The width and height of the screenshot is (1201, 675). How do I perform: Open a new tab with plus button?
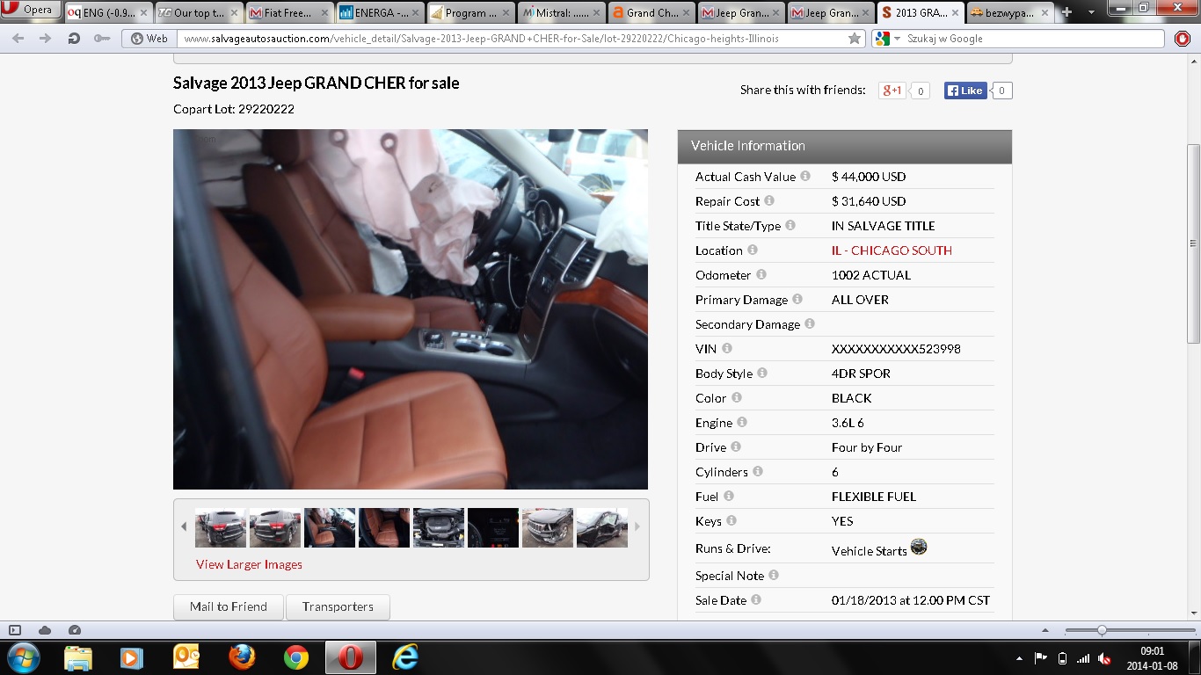[x=1067, y=12]
